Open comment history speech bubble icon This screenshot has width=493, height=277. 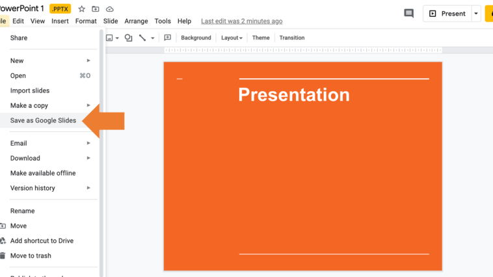click(x=408, y=14)
